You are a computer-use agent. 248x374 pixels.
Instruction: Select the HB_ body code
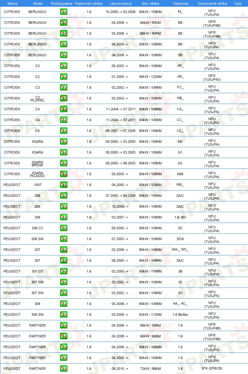(x=180, y=98)
